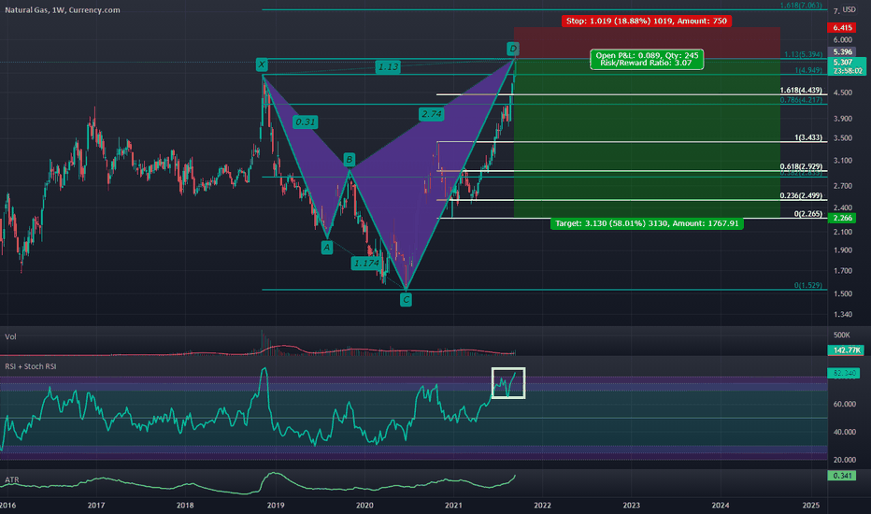
Task: Click the 2021 label on time axis
Action: point(453,506)
